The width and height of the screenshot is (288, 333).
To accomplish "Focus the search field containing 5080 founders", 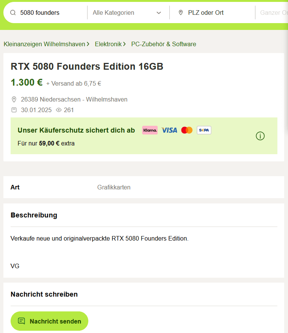I will point(49,13).
